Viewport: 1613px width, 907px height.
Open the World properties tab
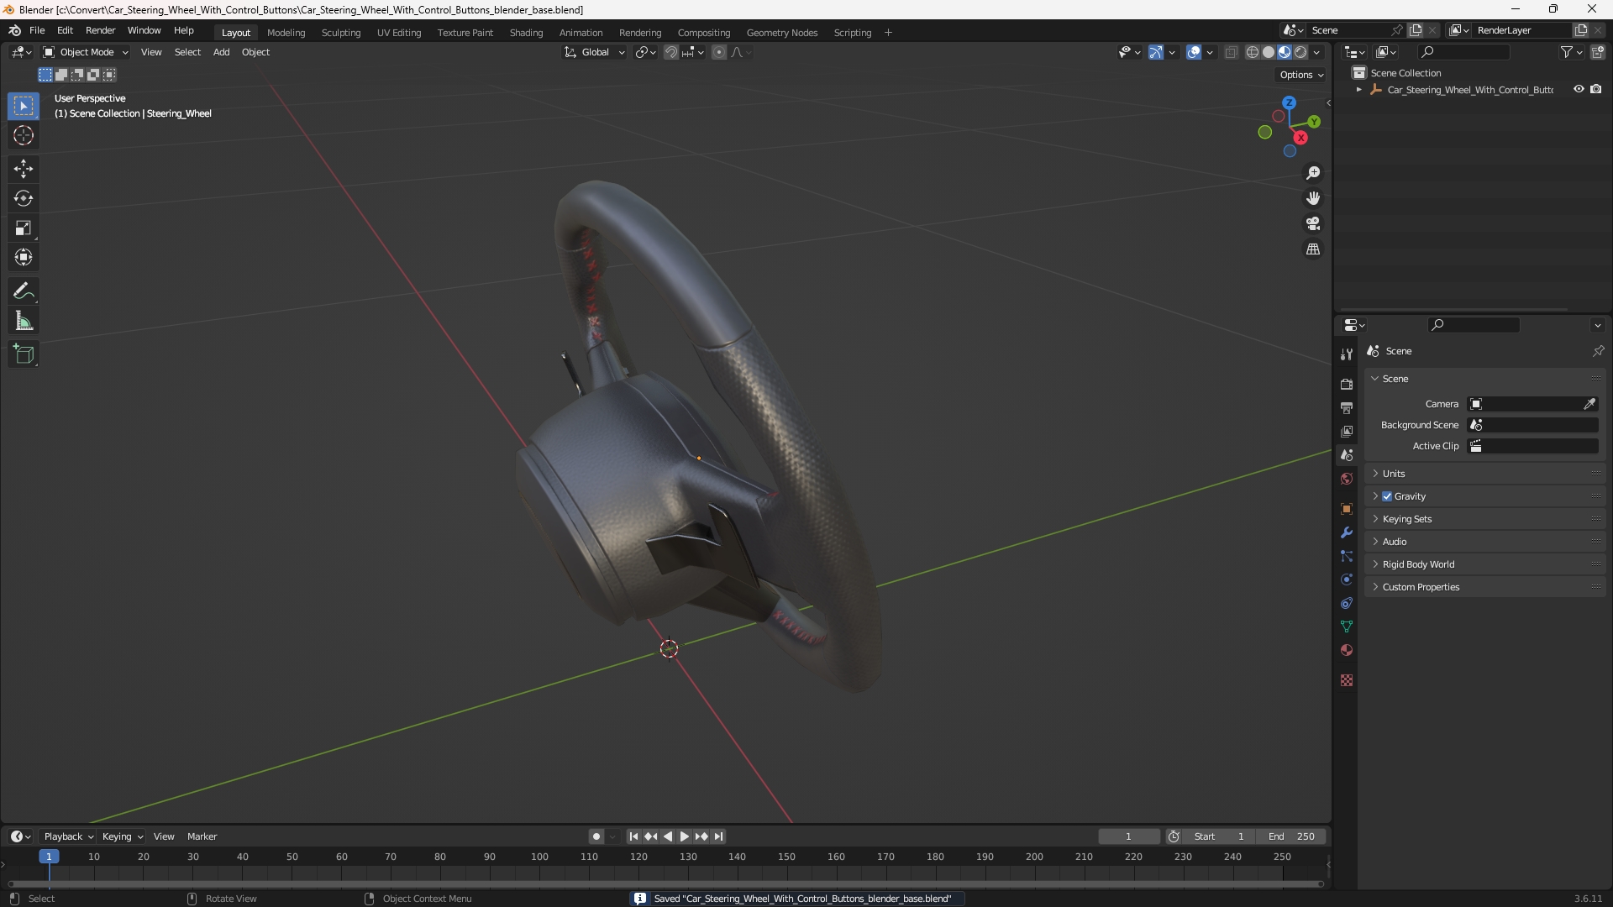1347,479
